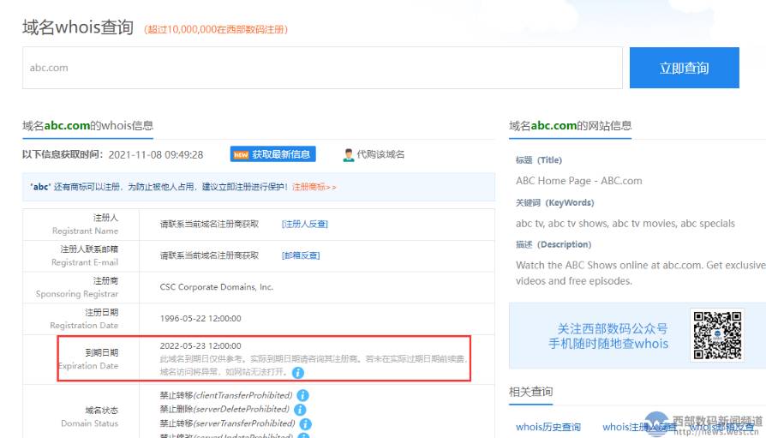Select registrar text CSC Corporate Domains, Inc.
Viewport: 766px width, 438px height.
click(x=217, y=287)
